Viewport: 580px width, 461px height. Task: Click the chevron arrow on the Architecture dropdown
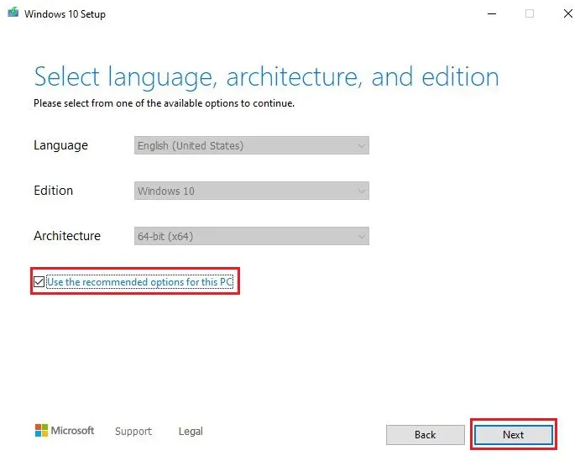tap(362, 237)
